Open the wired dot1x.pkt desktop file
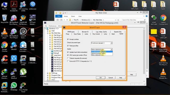170x95 pixels. [154, 20]
